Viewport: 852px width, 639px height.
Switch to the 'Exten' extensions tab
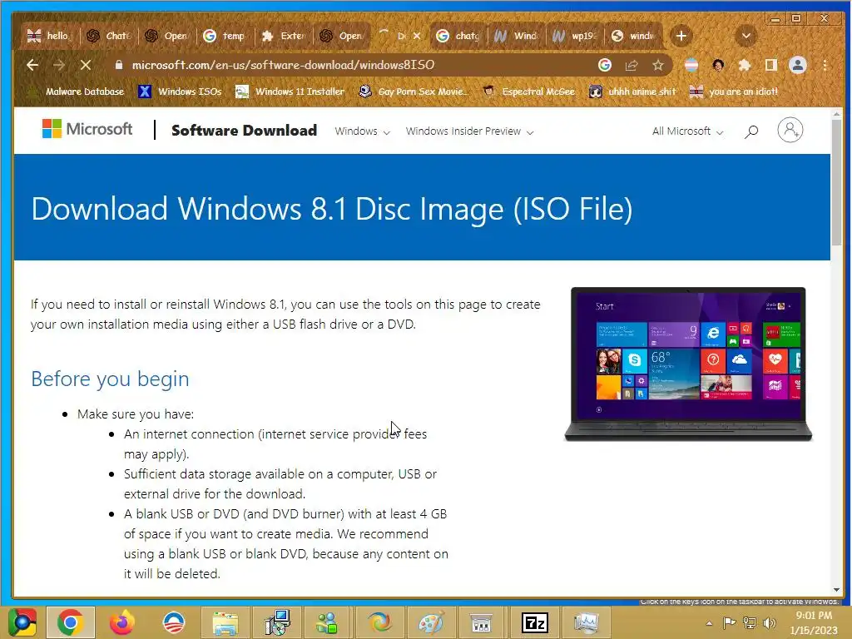284,36
